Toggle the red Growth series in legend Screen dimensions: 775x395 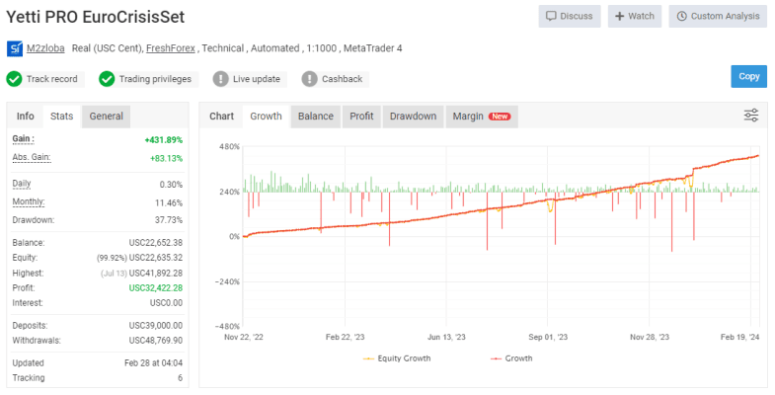point(511,358)
